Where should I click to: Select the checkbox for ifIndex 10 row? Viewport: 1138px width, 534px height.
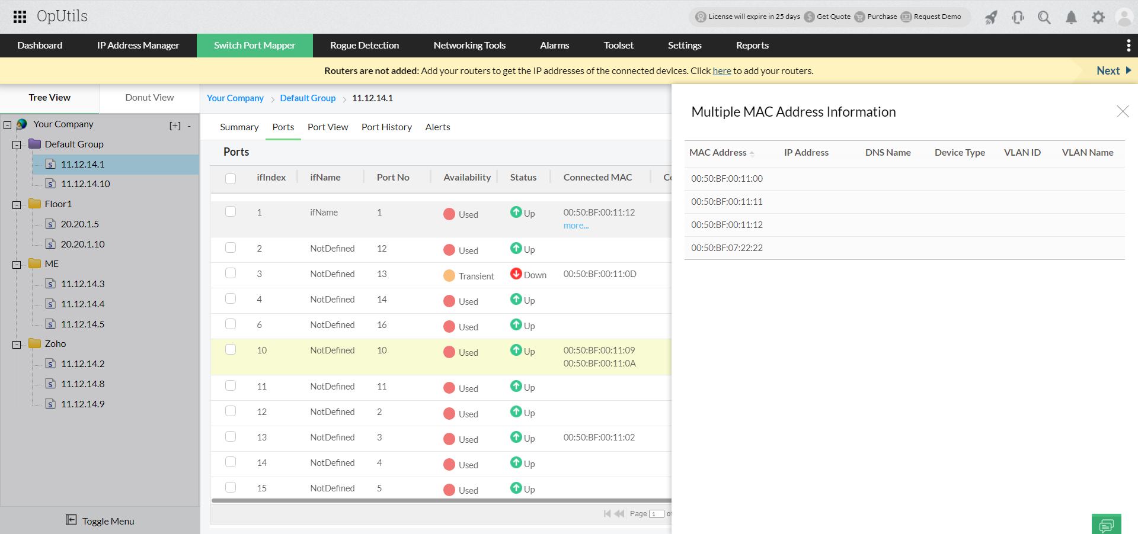click(x=231, y=349)
